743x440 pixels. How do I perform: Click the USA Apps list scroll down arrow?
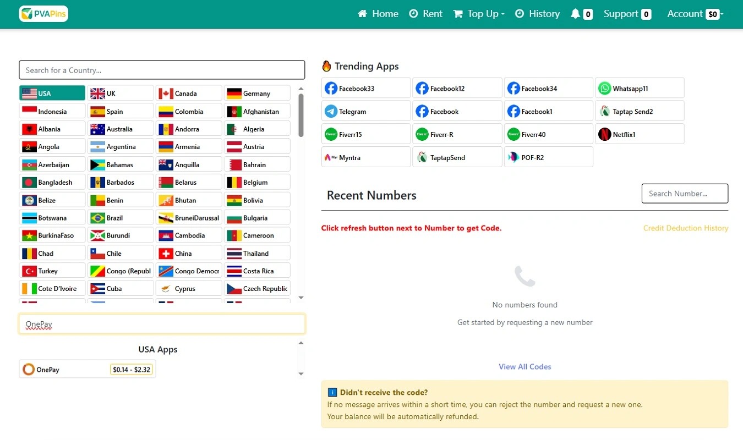[301, 374]
